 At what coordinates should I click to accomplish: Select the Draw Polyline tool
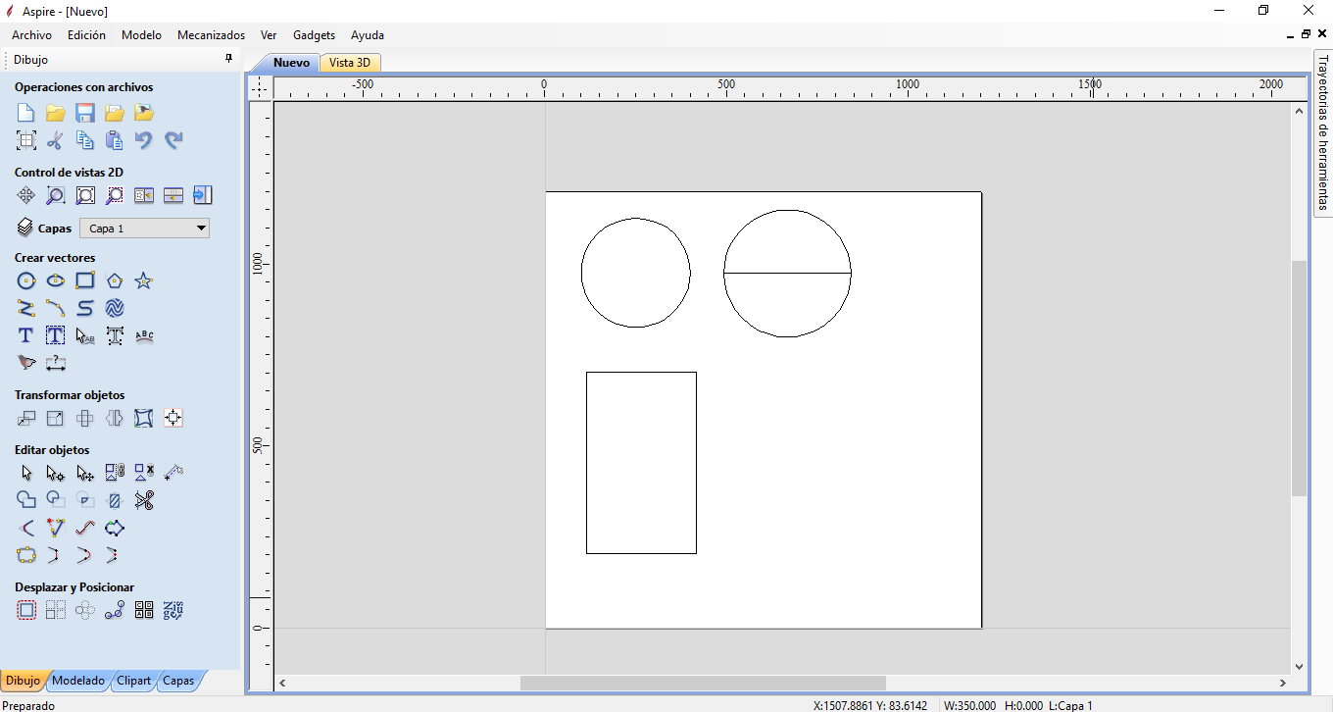(26, 309)
